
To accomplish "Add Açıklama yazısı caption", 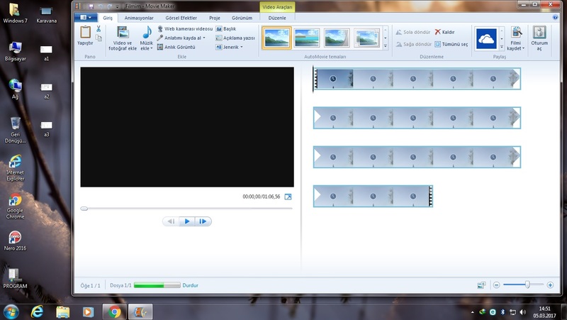I will pos(235,38).
